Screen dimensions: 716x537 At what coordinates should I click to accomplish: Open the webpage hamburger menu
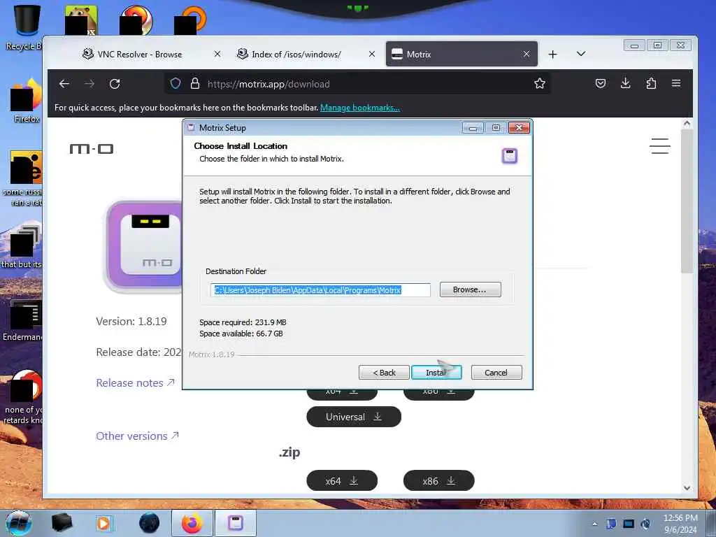point(660,146)
